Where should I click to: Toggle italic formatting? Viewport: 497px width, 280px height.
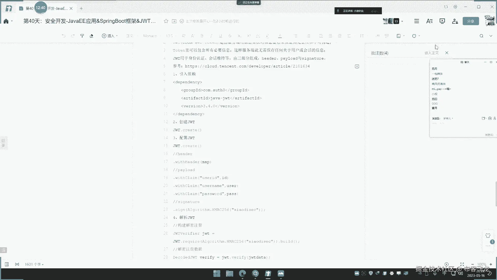point(211,36)
